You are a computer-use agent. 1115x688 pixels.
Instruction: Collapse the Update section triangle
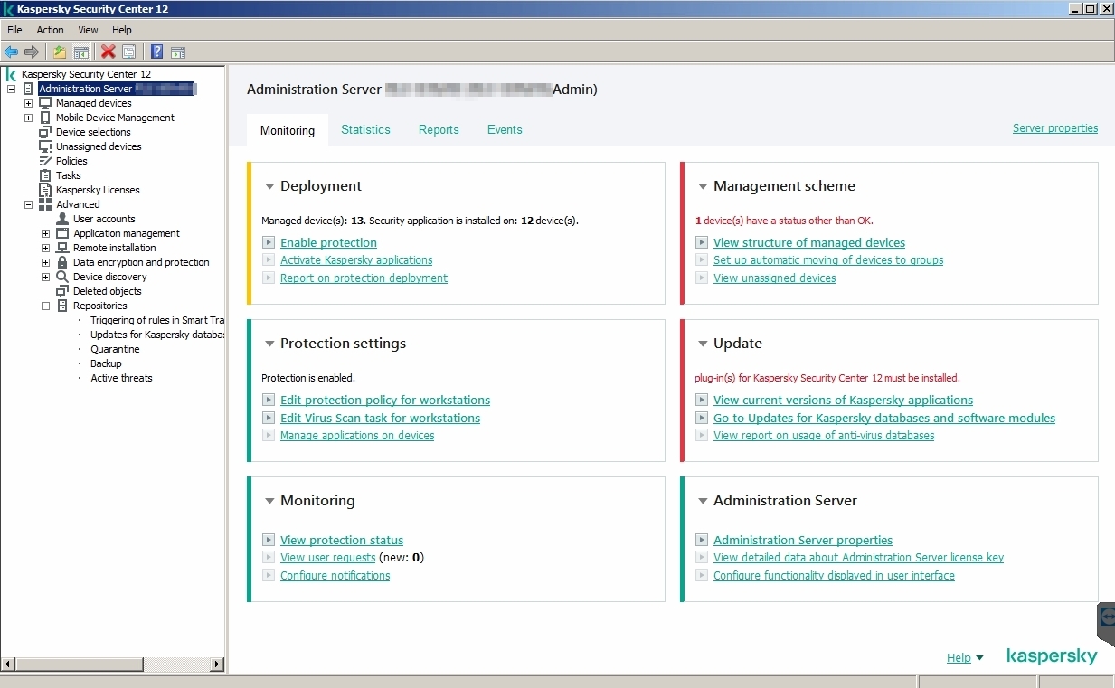[703, 344]
